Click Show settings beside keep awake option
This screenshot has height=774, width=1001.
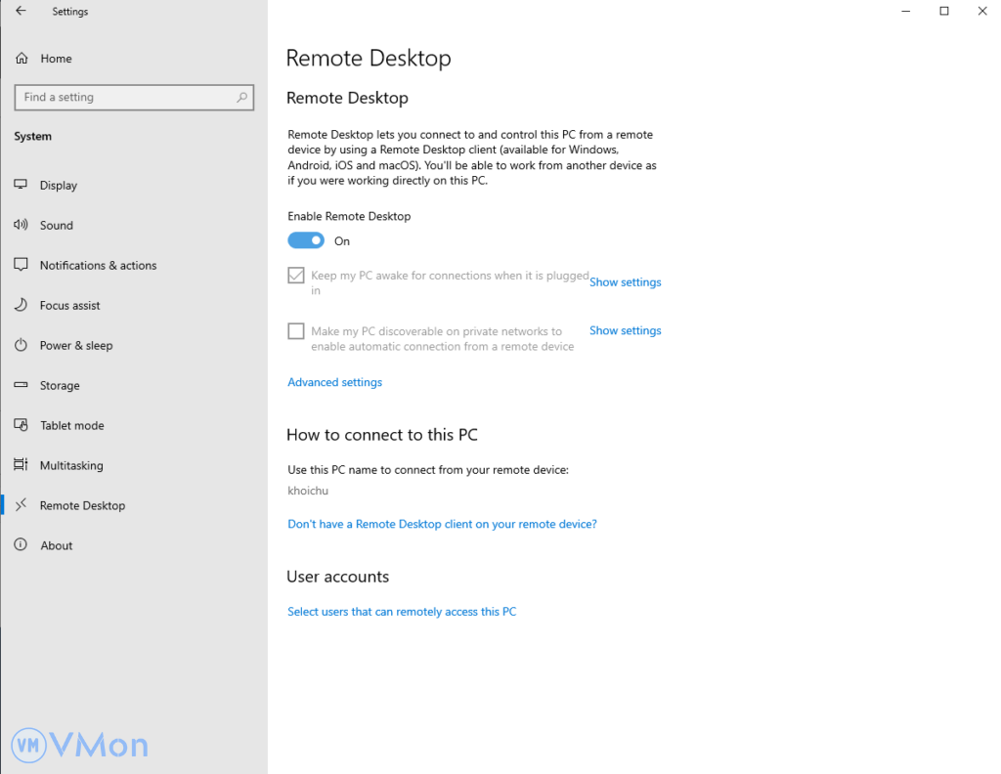point(625,282)
